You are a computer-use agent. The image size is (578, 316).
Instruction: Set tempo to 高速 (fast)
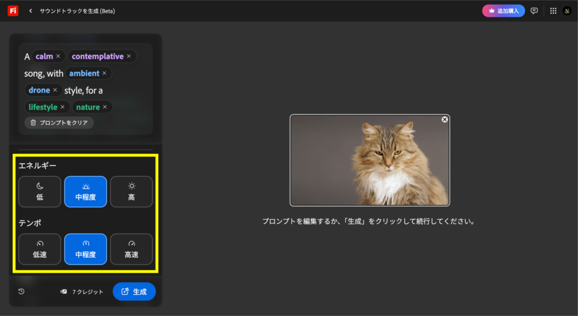click(x=131, y=249)
